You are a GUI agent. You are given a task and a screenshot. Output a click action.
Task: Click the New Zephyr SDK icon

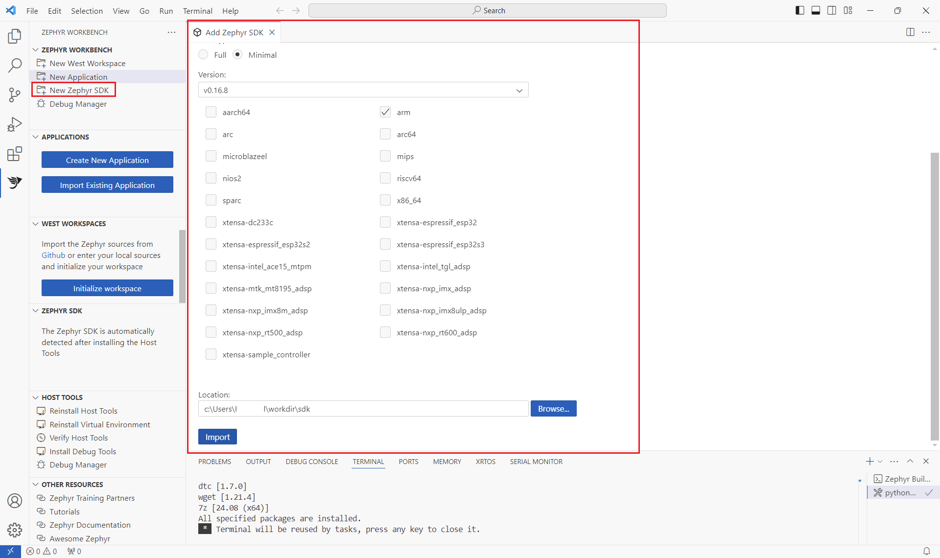pos(42,90)
